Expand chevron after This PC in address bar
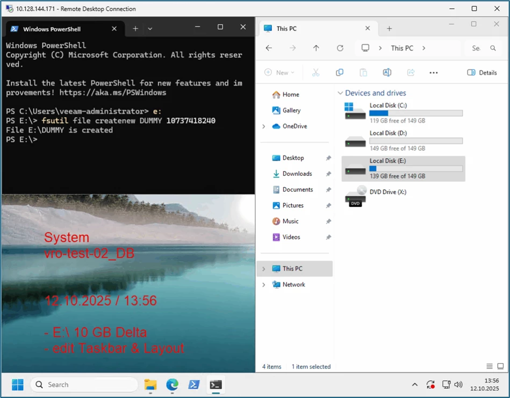The width and height of the screenshot is (510, 398). [423, 48]
